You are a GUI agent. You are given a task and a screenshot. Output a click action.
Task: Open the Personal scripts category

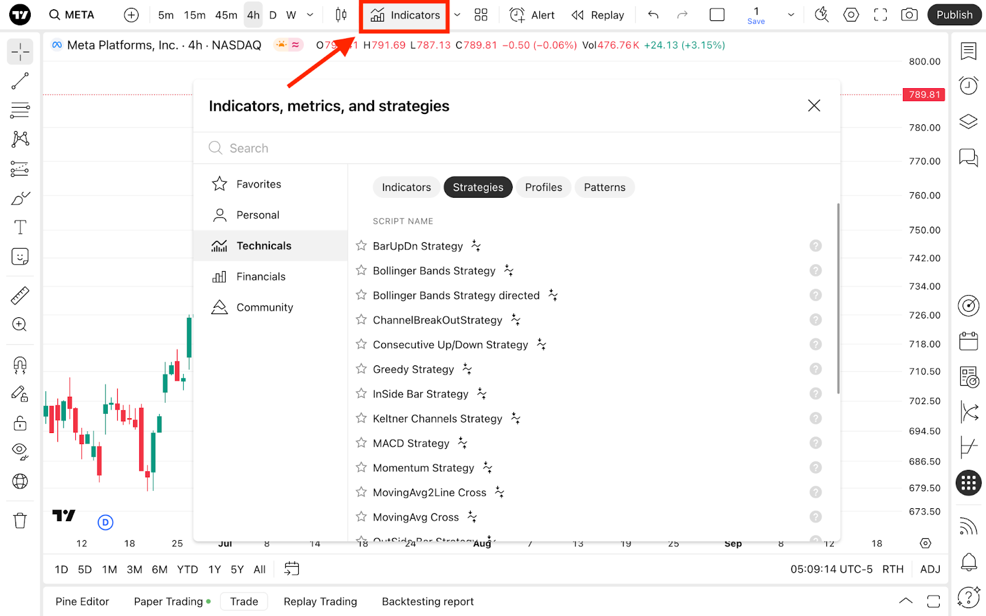pos(271,215)
